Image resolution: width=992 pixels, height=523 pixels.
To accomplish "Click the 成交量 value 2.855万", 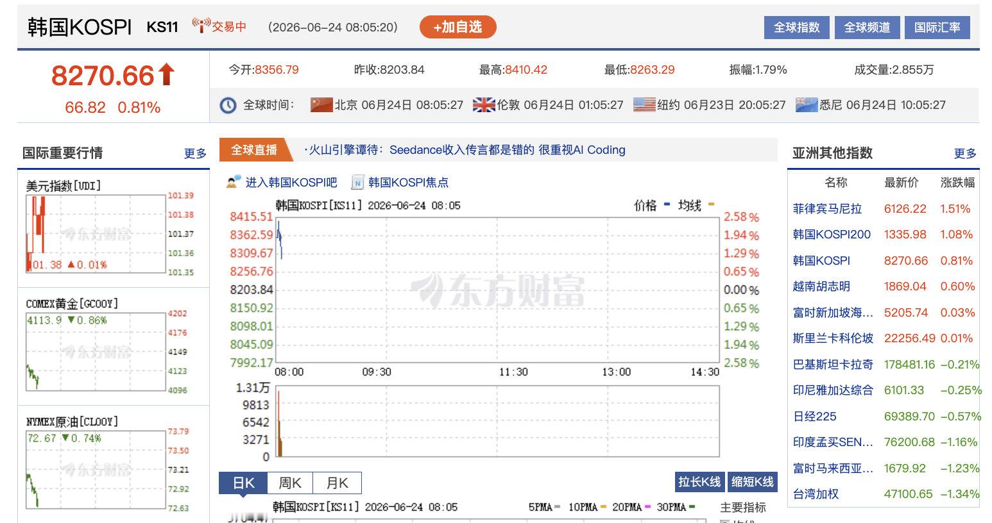I will 914,70.
